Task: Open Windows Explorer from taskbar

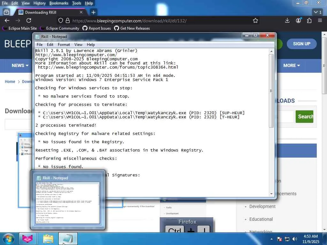Action: [48, 239]
